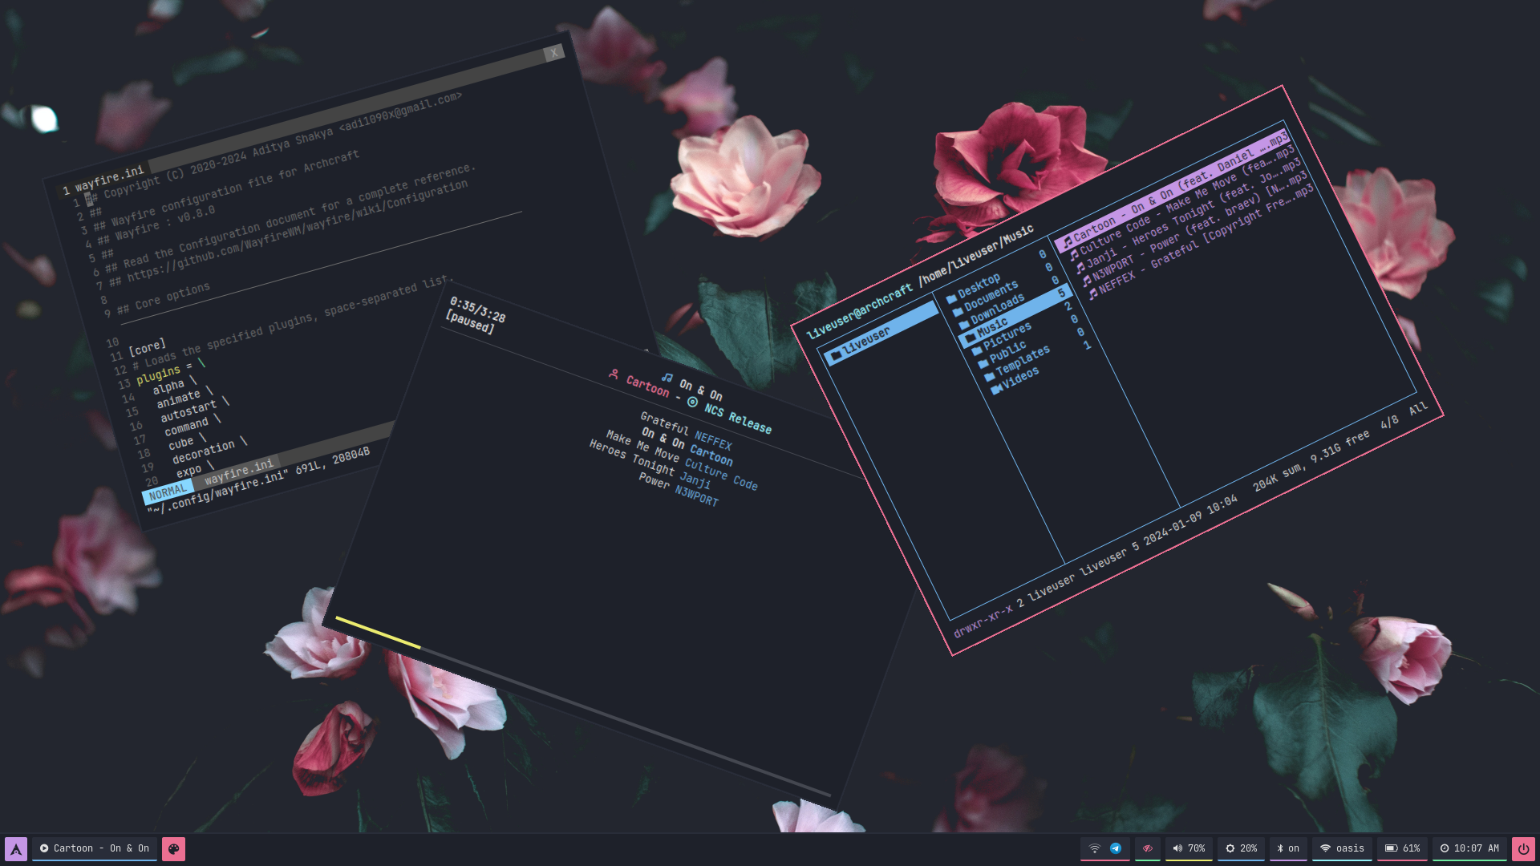Viewport: 1540px width, 866px height.
Task: Click the battery 61% indicator
Action: (1402, 848)
